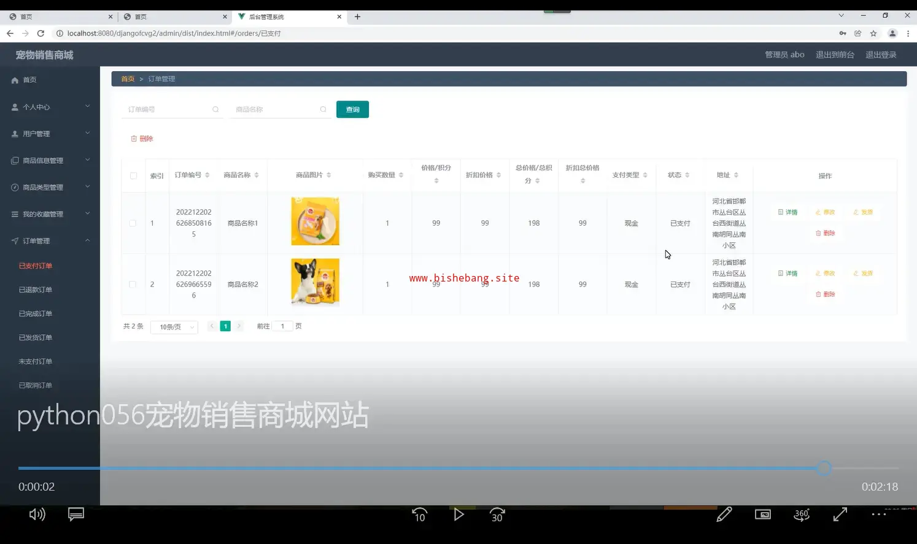Click the red 删除 button above the table
Viewport: 917px width, 544px height.
point(142,139)
